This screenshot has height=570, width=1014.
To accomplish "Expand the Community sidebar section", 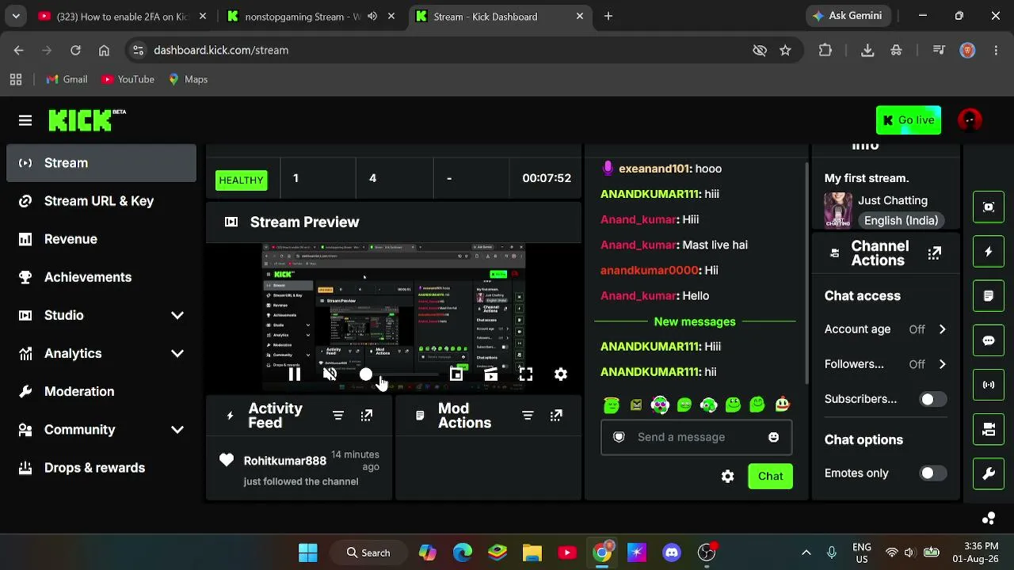I will [x=177, y=430].
